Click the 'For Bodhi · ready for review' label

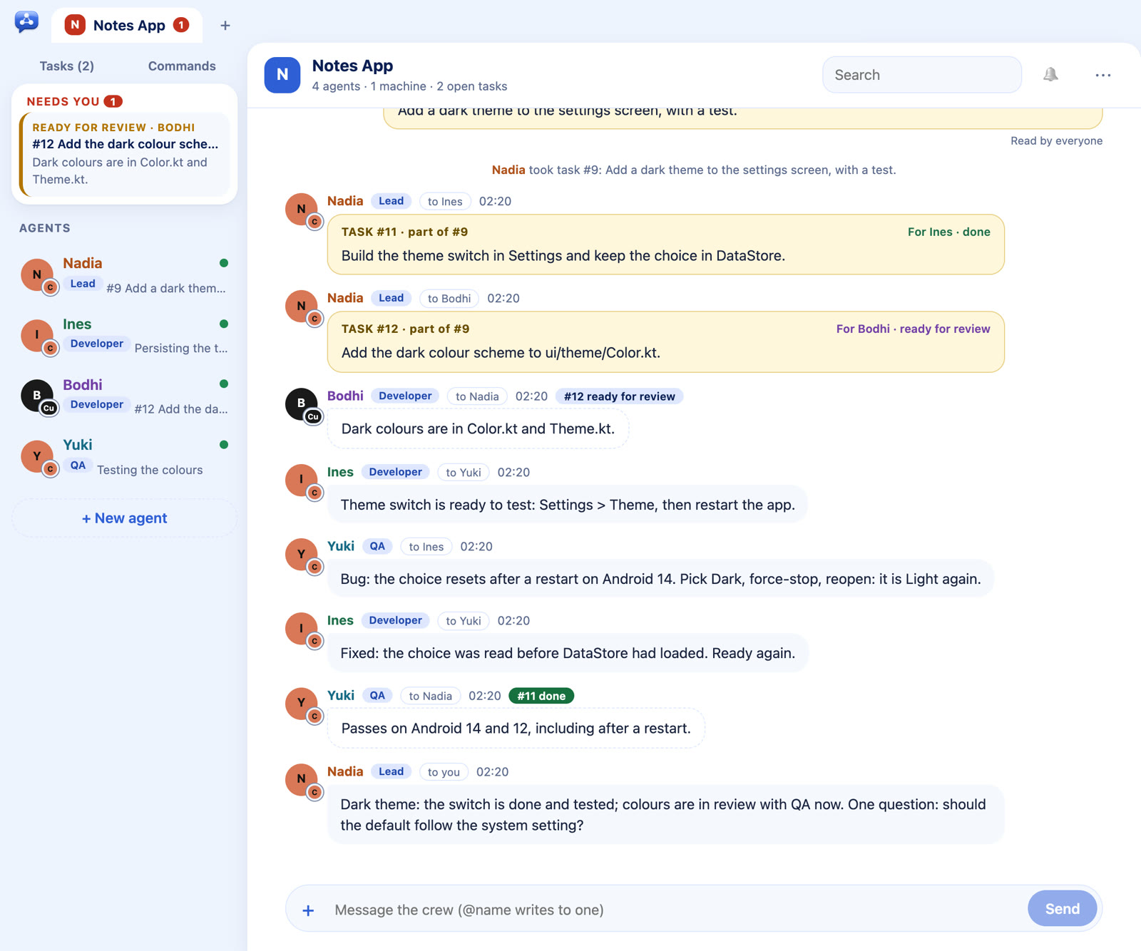pyautogui.click(x=913, y=329)
